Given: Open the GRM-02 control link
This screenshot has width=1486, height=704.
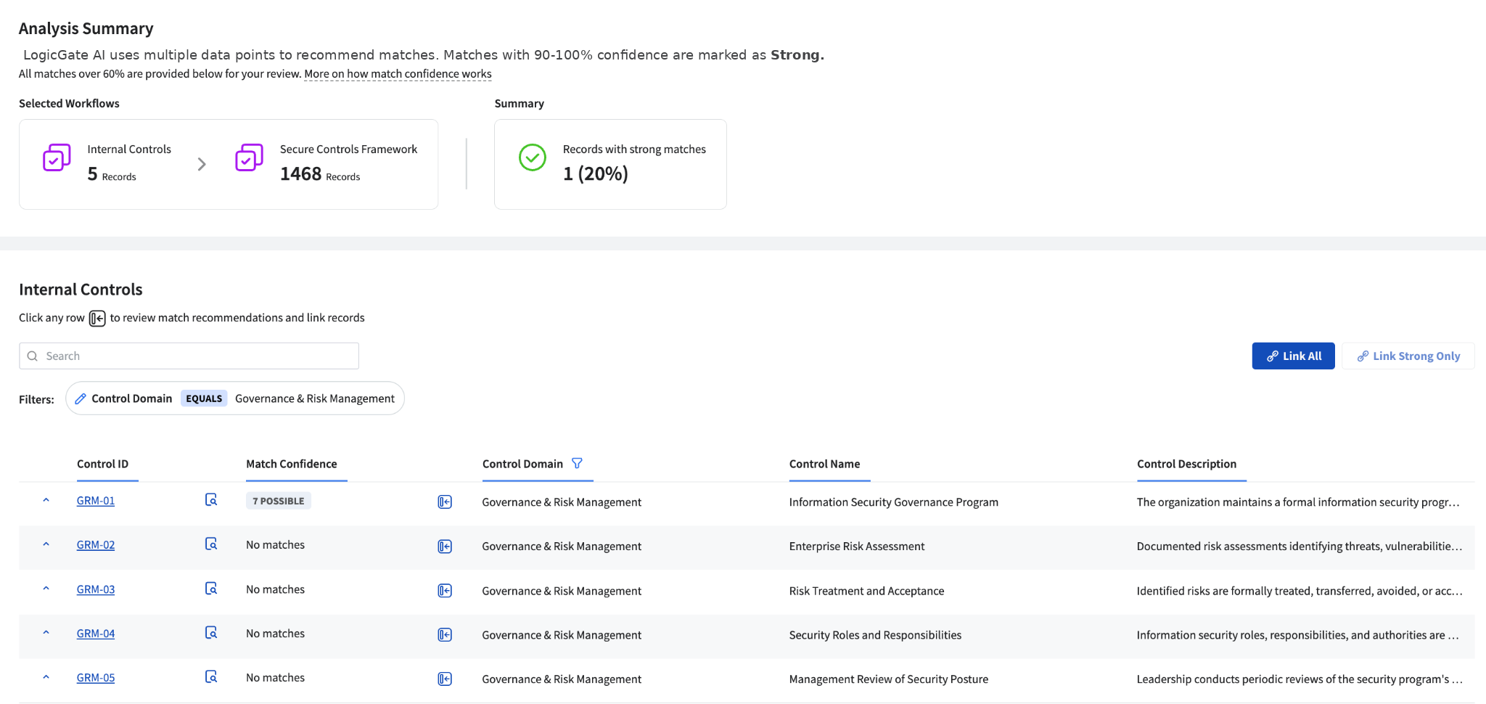Looking at the screenshot, I should pyautogui.click(x=96, y=545).
